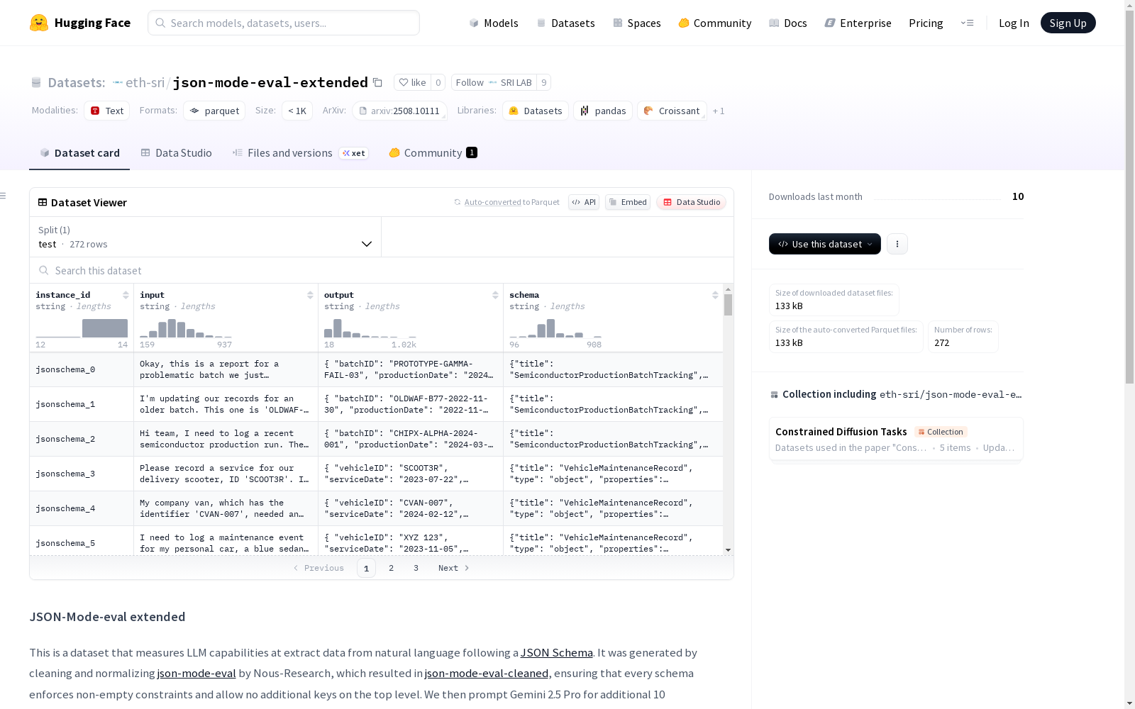The width and height of the screenshot is (1135, 709).
Task: Open the arxiv:2508.10111 paper tag
Action: [x=399, y=111]
